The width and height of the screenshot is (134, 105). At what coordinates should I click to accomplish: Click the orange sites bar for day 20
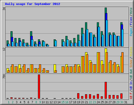pos(83,64)
